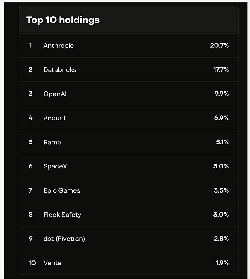Click the 9.9% OpenAI percentage
250x279 pixels.
(222, 94)
